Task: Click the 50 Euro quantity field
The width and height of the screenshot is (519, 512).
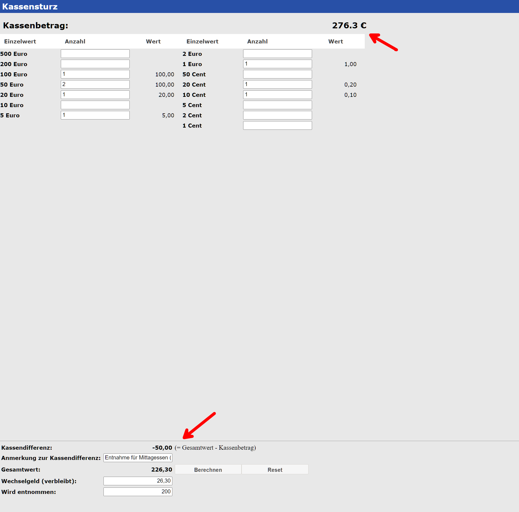Action: point(95,84)
